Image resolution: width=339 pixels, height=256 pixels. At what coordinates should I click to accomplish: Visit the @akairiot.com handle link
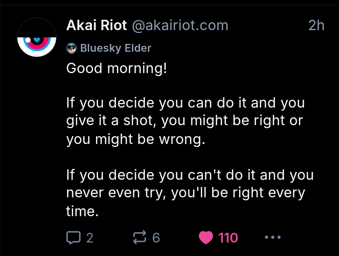(180, 26)
